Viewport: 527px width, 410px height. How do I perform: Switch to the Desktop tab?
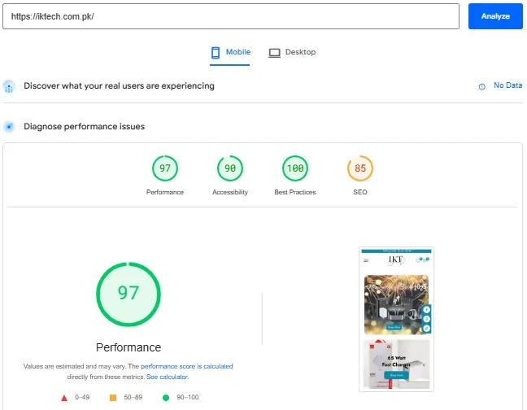coord(292,52)
